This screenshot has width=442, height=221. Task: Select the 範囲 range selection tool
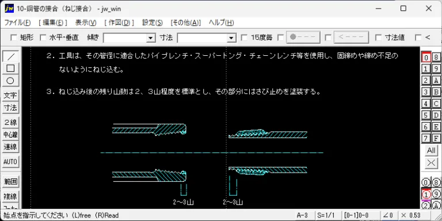pyautogui.click(x=10, y=182)
